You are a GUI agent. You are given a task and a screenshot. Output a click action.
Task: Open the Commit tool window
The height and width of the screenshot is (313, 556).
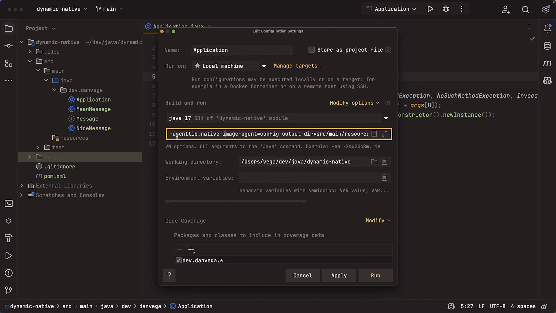pyautogui.click(x=9, y=46)
